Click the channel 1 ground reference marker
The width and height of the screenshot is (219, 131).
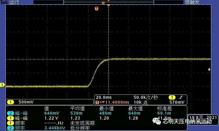click(2, 85)
